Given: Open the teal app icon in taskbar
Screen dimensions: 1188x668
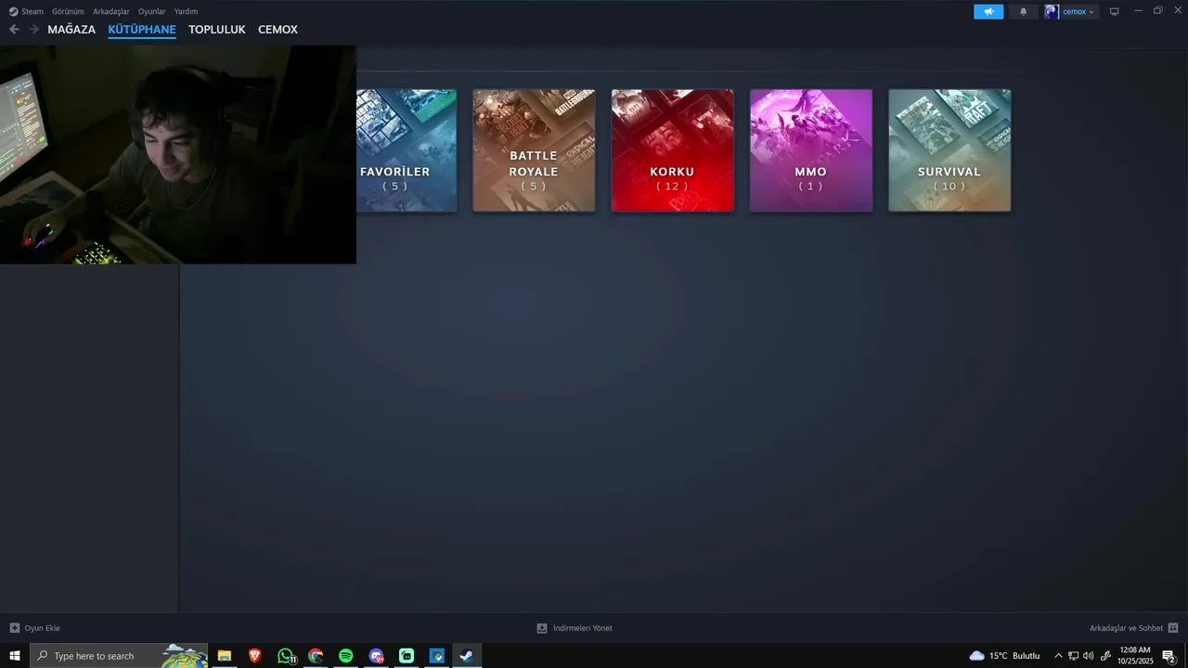Looking at the screenshot, I should tap(407, 656).
